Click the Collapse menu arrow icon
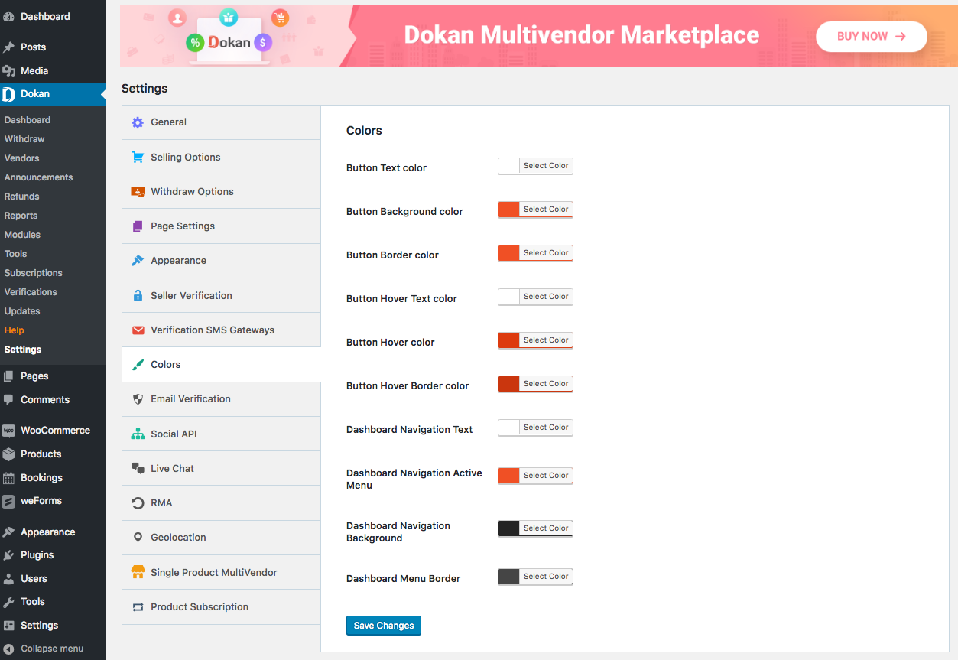Image resolution: width=958 pixels, height=660 pixels. pyautogui.click(x=8, y=649)
